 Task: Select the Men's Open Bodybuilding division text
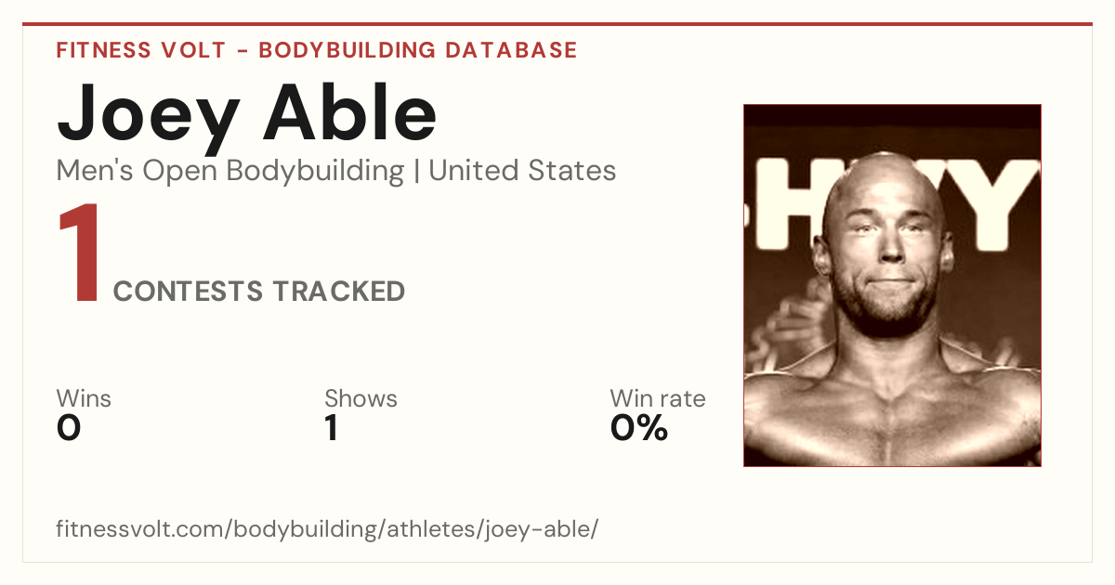click(230, 171)
